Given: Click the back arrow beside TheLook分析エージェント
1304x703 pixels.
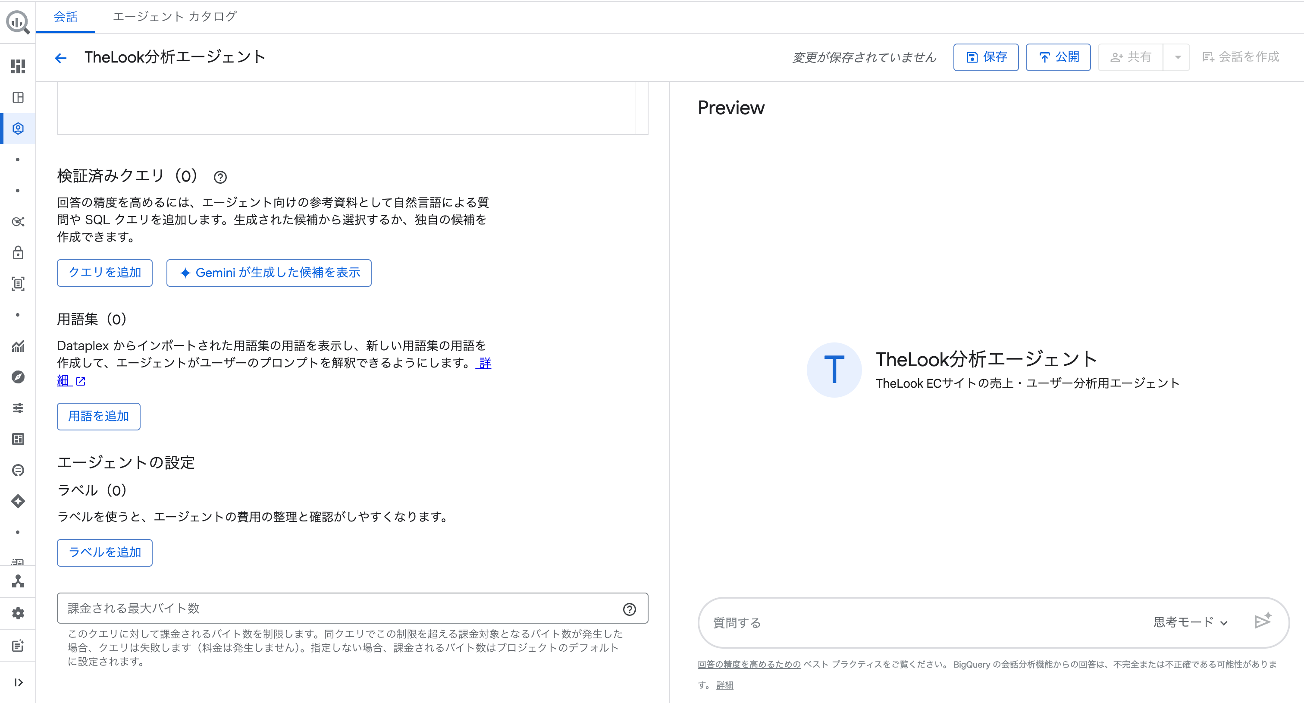Looking at the screenshot, I should coord(60,57).
